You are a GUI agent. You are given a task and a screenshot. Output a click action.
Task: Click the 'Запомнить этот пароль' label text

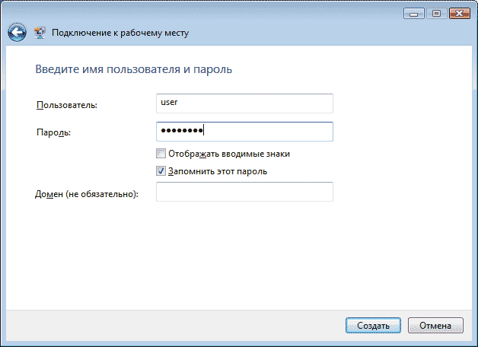pos(217,171)
